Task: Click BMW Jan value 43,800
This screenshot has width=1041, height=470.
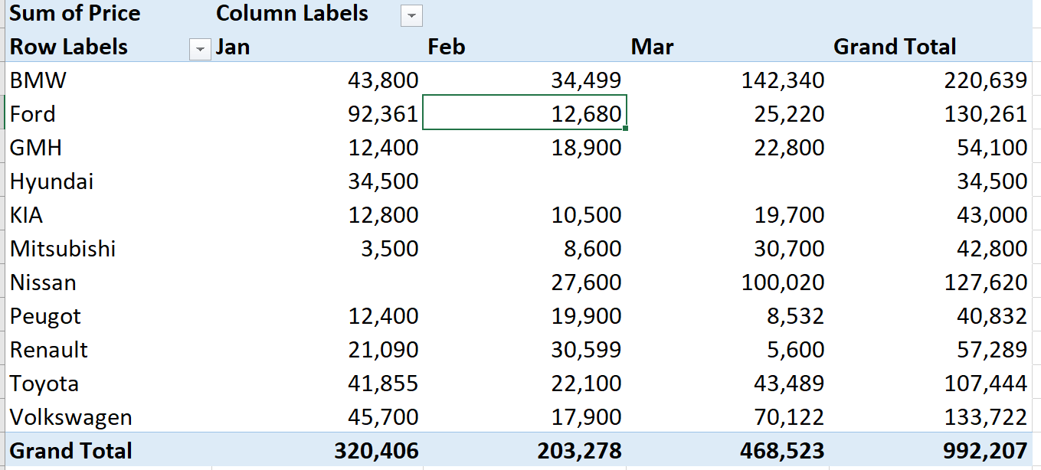Action: pos(383,80)
